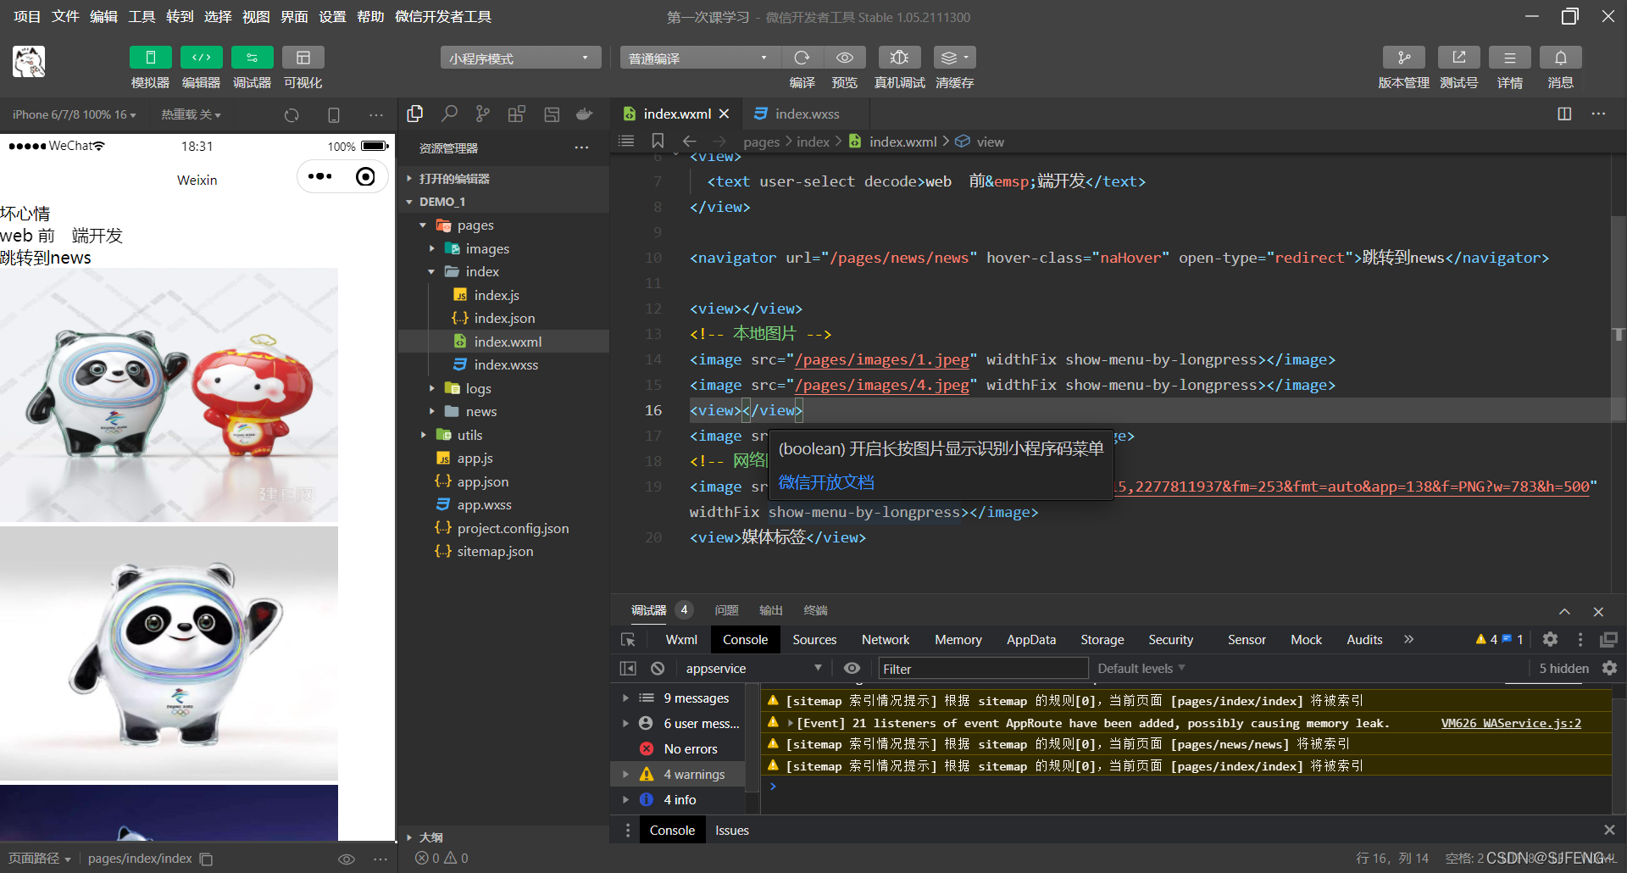Switch to the Sources devtools tab

pos(814,640)
